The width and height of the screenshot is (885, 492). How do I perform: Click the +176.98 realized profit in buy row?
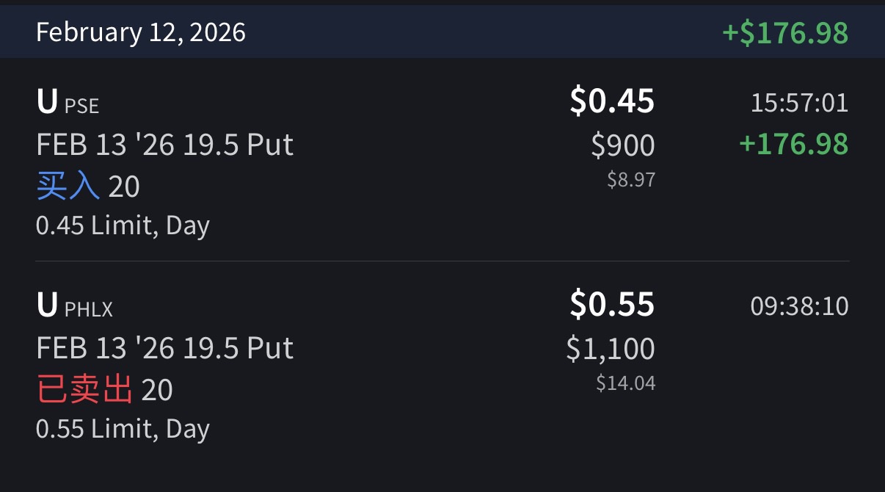coord(793,144)
